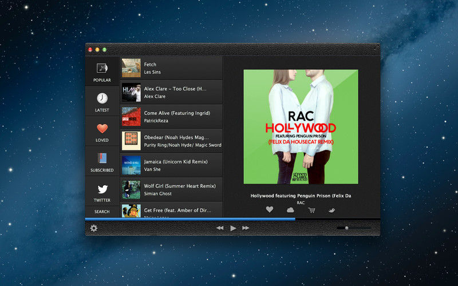Screen dimensions: 458x286
Task: Love the current track with heart icon
Action: [270, 209]
